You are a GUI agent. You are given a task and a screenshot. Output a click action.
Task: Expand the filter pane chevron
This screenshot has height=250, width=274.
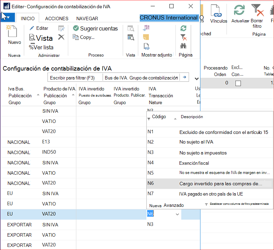click(x=197, y=79)
